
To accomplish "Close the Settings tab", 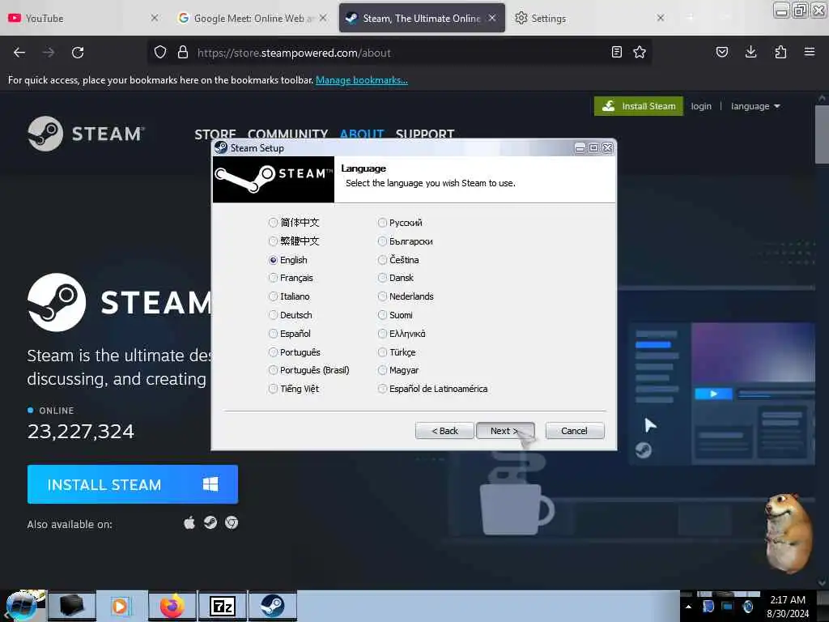I will (x=661, y=18).
